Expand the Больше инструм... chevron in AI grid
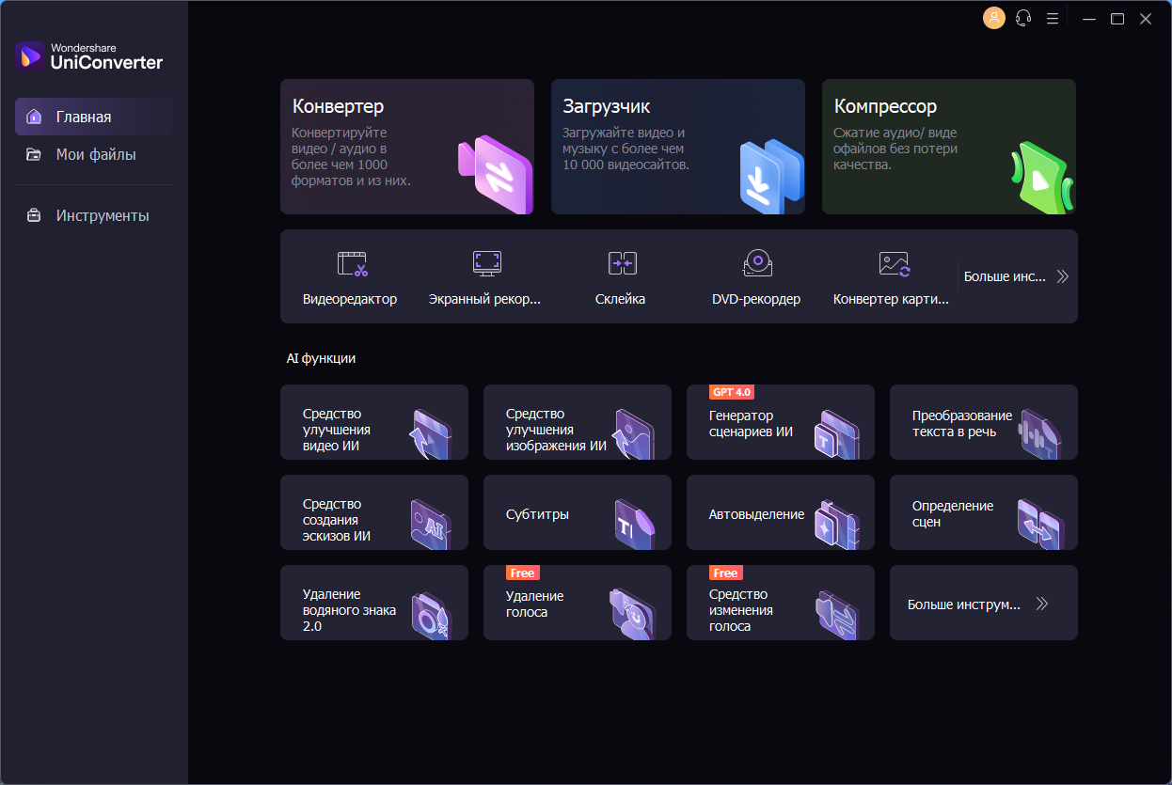Screen dimensions: 1172x785 1041,604
